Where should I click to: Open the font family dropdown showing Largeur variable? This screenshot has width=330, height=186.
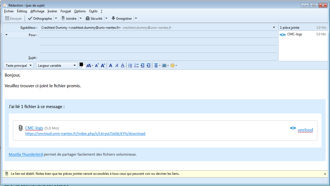coord(57,65)
